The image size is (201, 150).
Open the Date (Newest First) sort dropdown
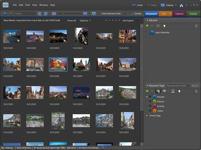point(113,13)
